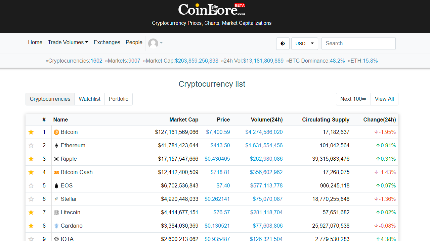Unstar Bitcoin from the watchlist

tap(31, 132)
